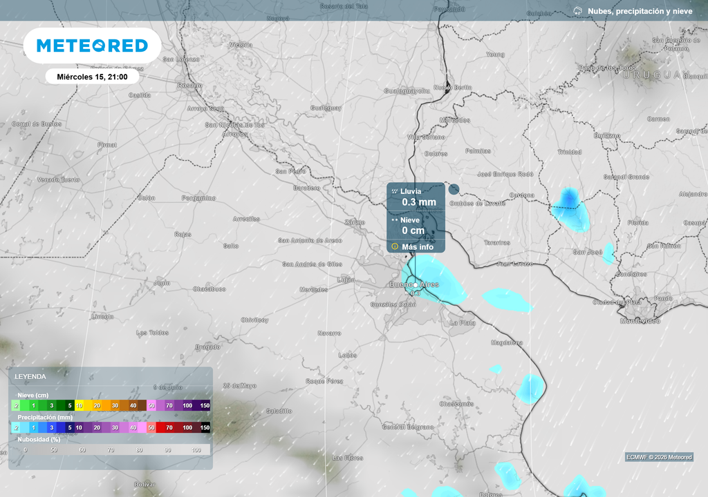Viewport: 708px width, 497px height.
Task: Click the pink 50 cm snow legend swatch
Action: pos(151,405)
